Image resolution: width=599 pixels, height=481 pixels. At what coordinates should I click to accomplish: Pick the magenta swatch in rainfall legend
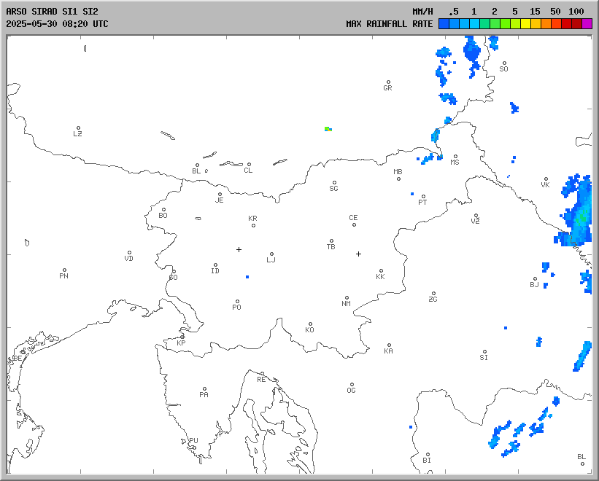pyautogui.click(x=587, y=23)
